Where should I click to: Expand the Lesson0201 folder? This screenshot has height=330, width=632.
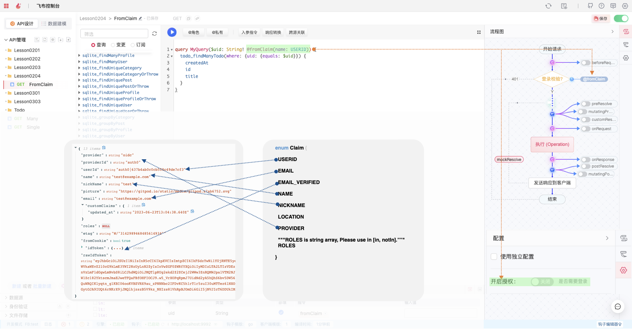[x=6, y=50]
